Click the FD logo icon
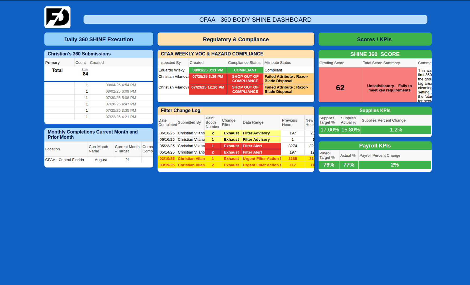 57,17
